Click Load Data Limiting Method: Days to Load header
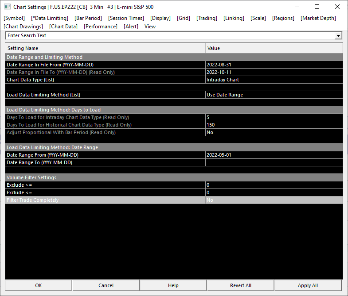 point(174,110)
